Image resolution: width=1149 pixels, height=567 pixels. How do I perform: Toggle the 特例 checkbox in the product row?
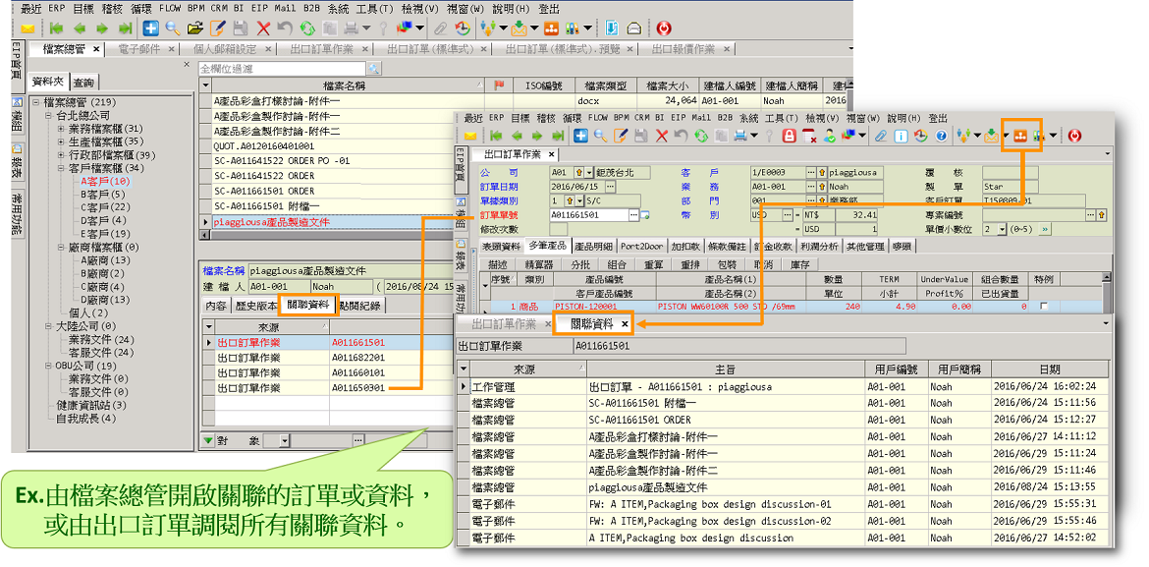(1043, 307)
